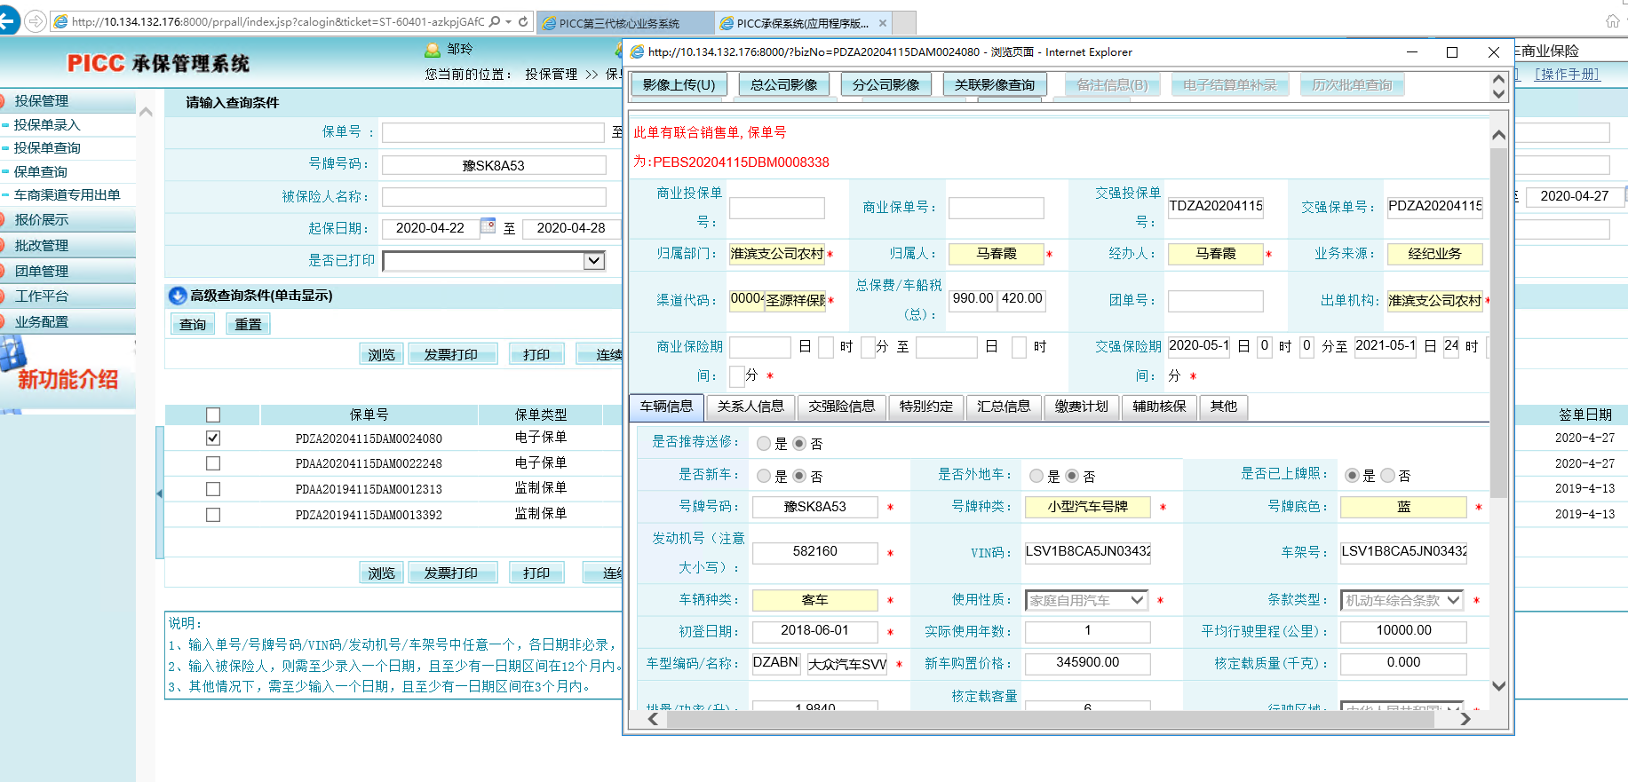
Task: Click the 新功能介绍 banner image
Action: (67, 373)
